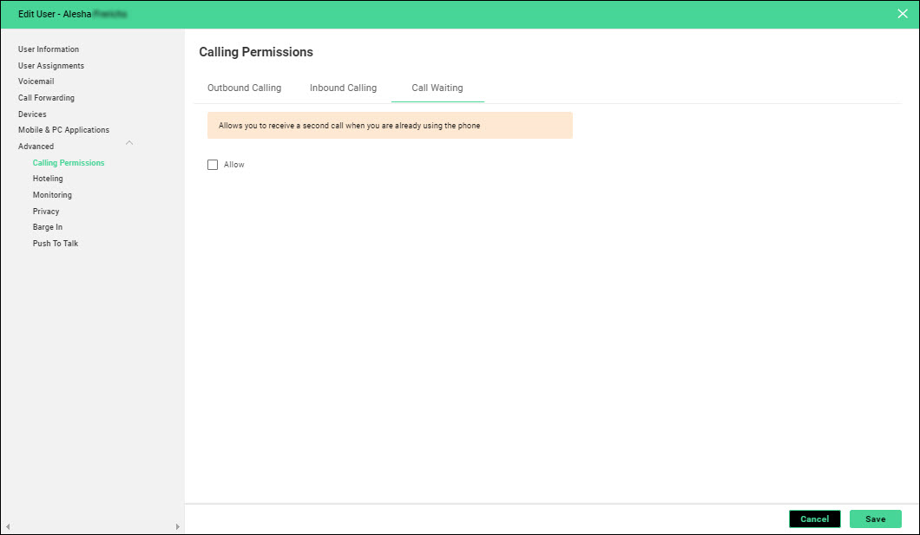The width and height of the screenshot is (920, 535).
Task: Open User Information in sidebar
Action: [49, 49]
